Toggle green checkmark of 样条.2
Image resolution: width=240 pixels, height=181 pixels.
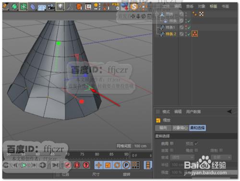(x=189, y=34)
